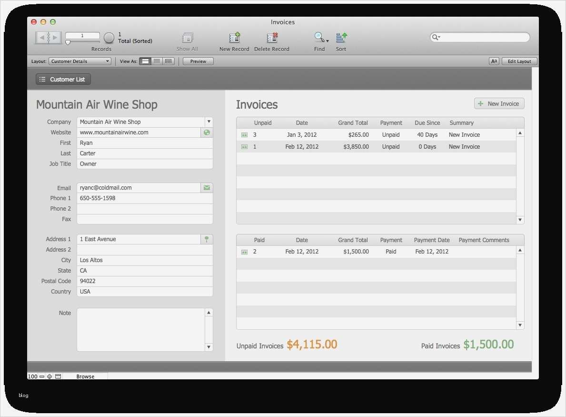Click the Sort toolbar icon
566x417 pixels.
(341, 37)
